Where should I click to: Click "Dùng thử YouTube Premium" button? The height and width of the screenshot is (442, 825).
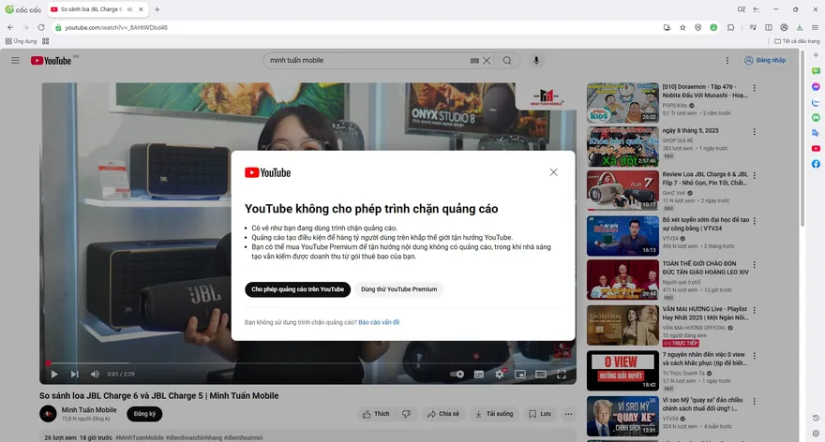(x=398, y=289)
